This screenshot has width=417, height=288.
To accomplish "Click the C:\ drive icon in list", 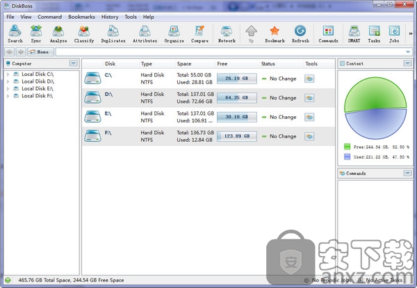I will click(x=92, y=78).
